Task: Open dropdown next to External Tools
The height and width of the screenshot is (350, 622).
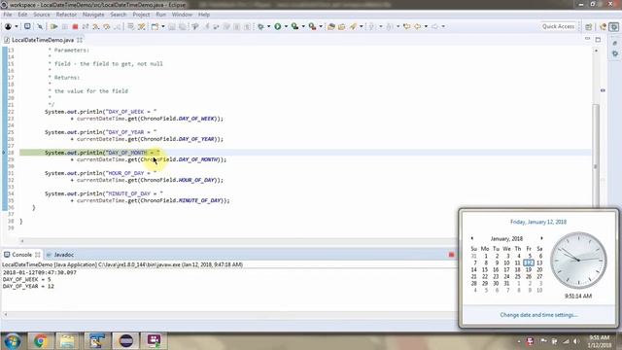Action: 321,26
